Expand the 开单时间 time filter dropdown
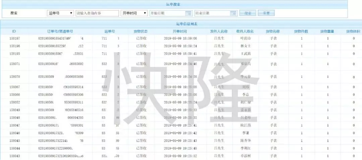This screenshot has width=362, height=160. click(x=134, y=13)
